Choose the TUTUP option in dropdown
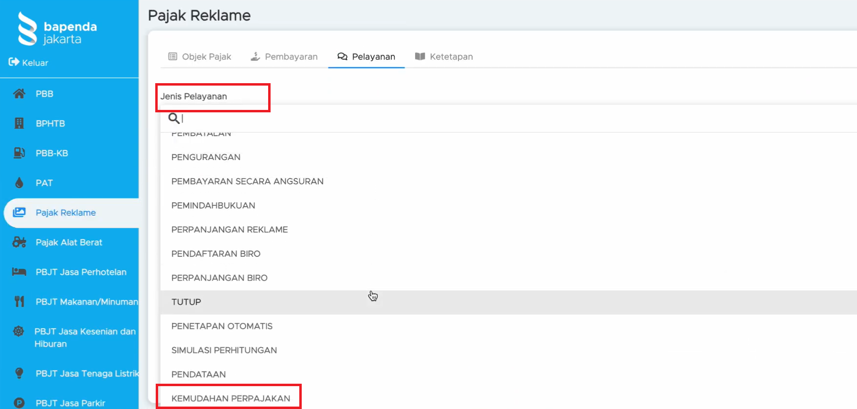Viewport: 857px width, 409px height. tap(186, 302)
